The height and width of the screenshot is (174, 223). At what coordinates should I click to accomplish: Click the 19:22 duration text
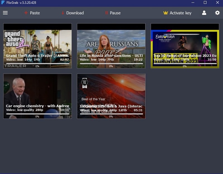point(138,60)
